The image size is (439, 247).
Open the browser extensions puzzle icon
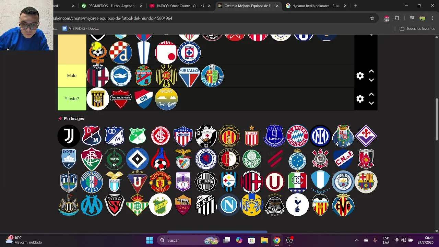tap(397, 18)
